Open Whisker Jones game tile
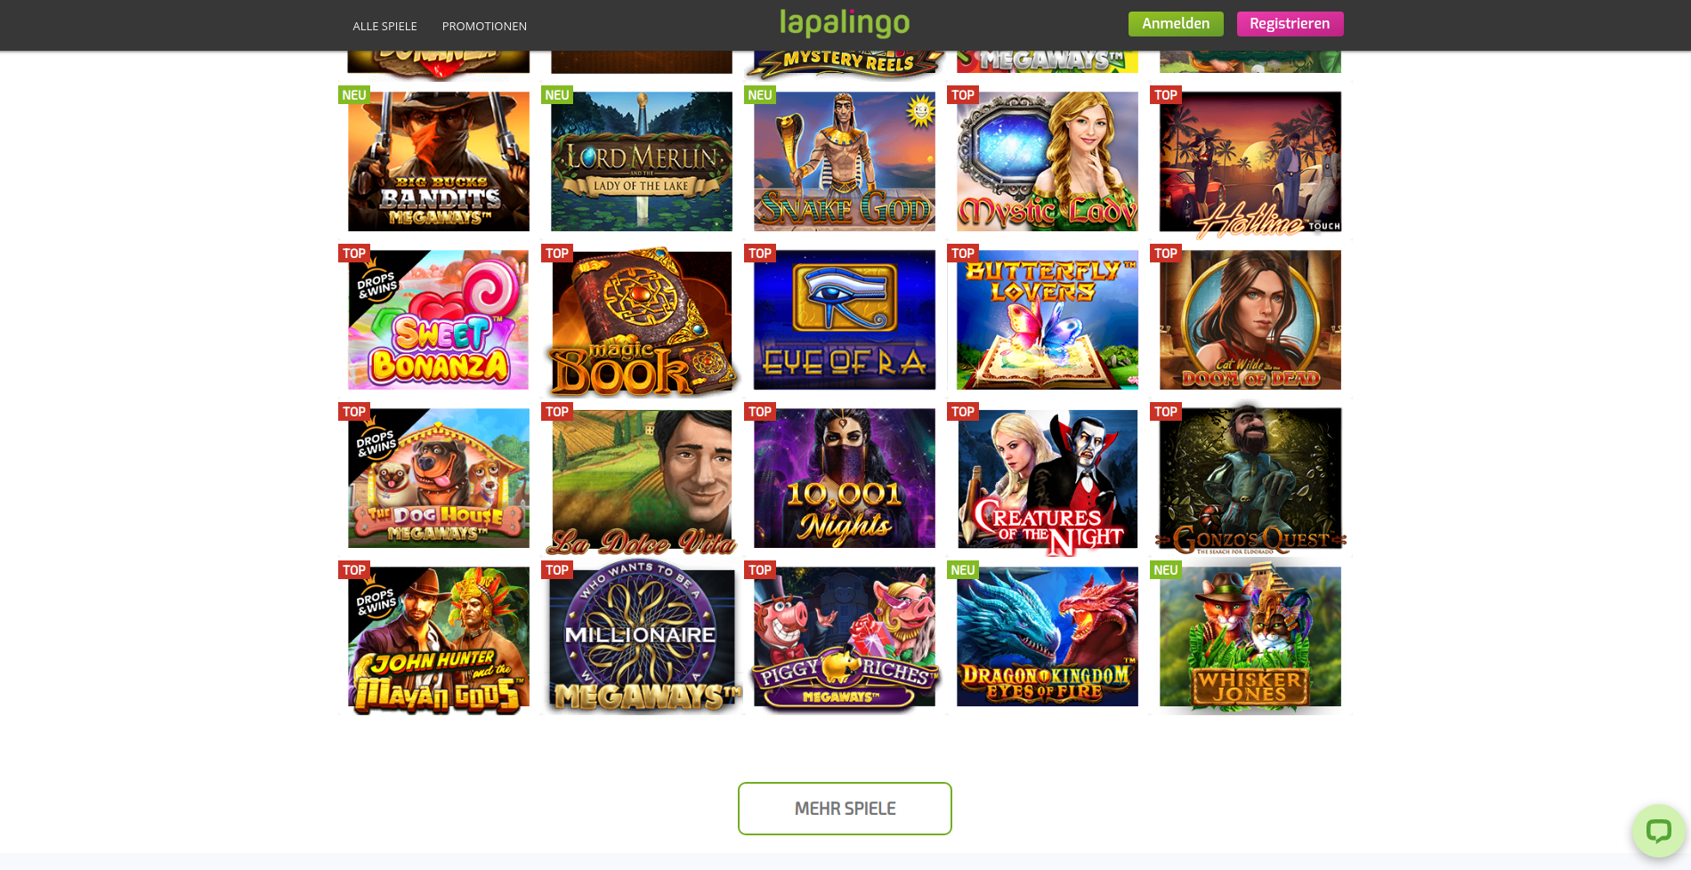 pos(1250,636)
